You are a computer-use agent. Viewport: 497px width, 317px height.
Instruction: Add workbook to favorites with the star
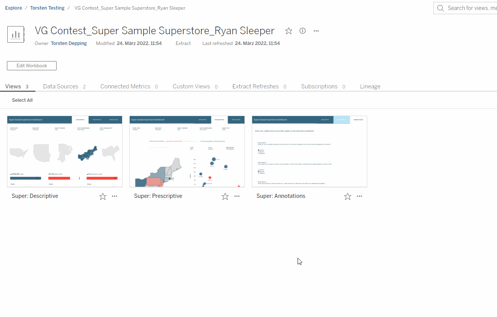[x=289, y=31]
